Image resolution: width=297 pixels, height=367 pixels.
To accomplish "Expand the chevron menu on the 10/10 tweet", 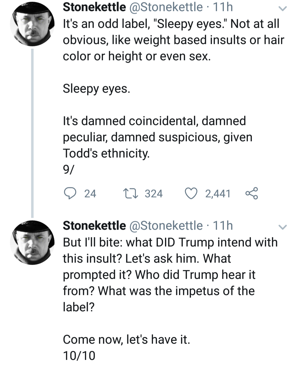I will 282,227.
